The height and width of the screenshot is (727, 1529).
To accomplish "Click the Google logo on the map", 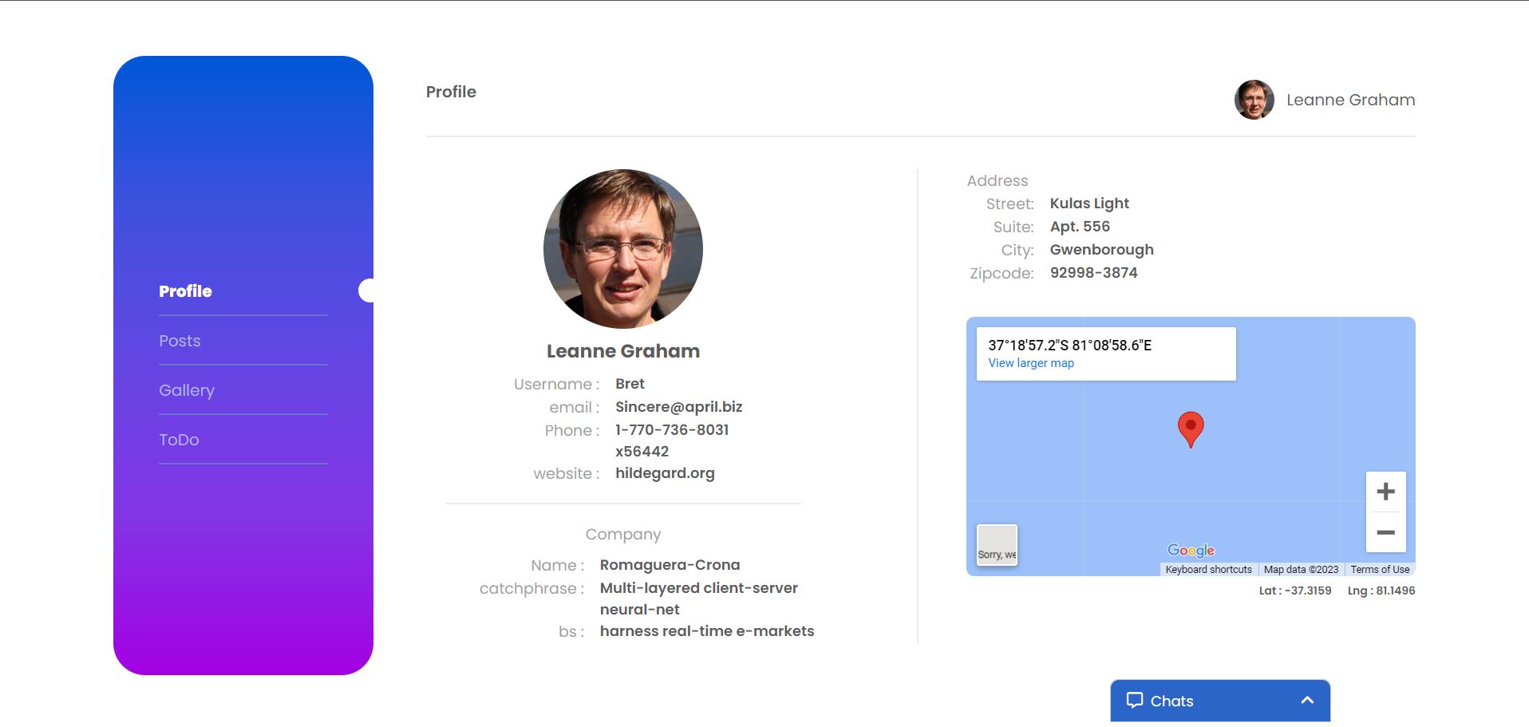I will coord(1191,550).
